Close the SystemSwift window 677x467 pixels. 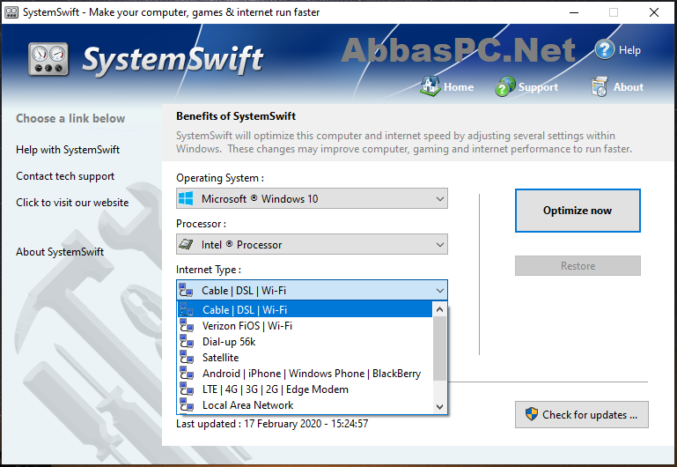[654, 12]
